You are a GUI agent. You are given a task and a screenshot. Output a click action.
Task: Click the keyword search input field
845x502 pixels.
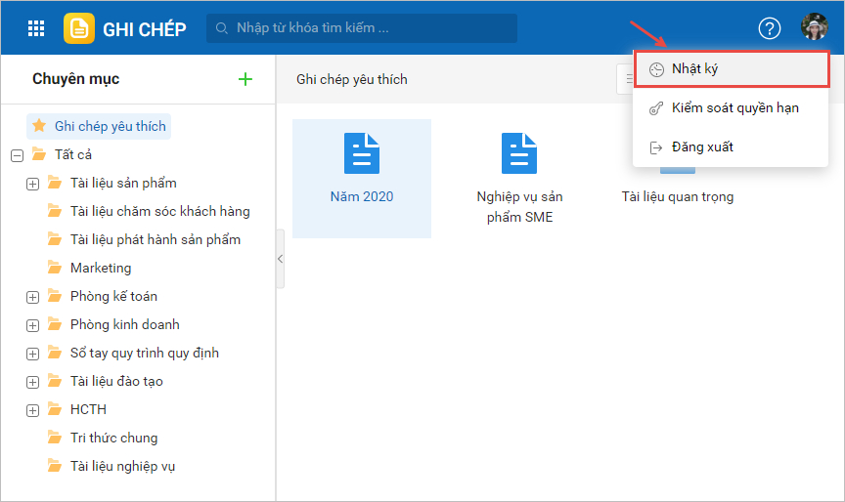362,28
